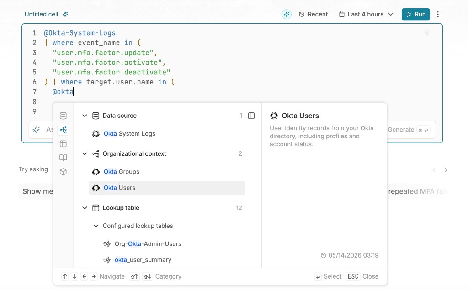The height and width of the screenshot is (290, 468).
Task: Click the "Show me" suggestion chip
Action: click(36, 191)
